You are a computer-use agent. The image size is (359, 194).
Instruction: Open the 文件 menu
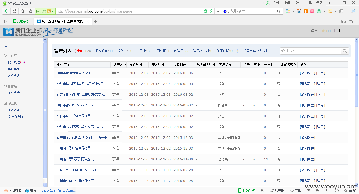pos(276,3)
